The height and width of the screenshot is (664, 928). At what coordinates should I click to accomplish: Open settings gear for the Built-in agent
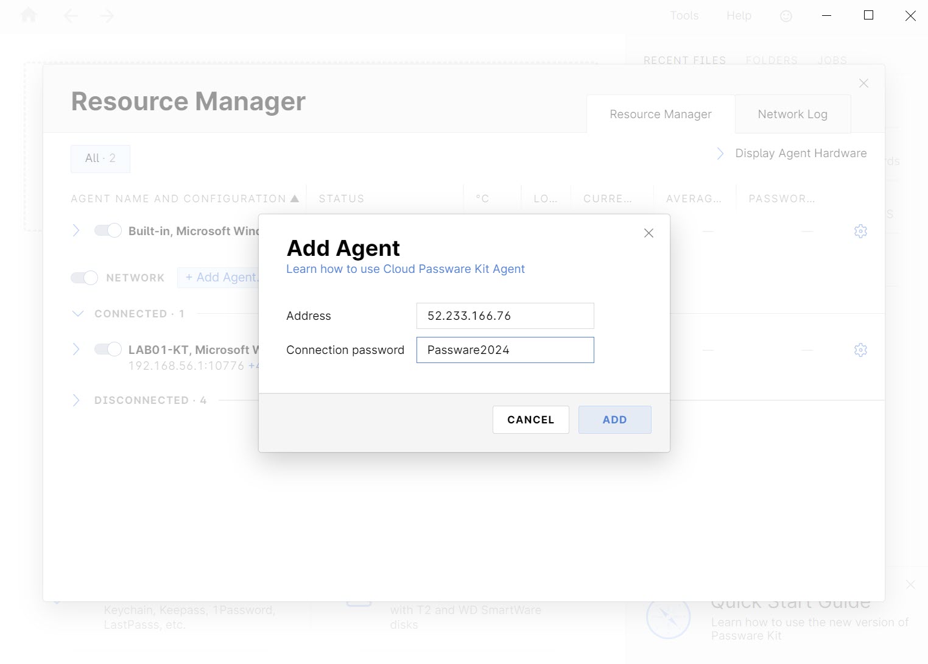[860, 231]
